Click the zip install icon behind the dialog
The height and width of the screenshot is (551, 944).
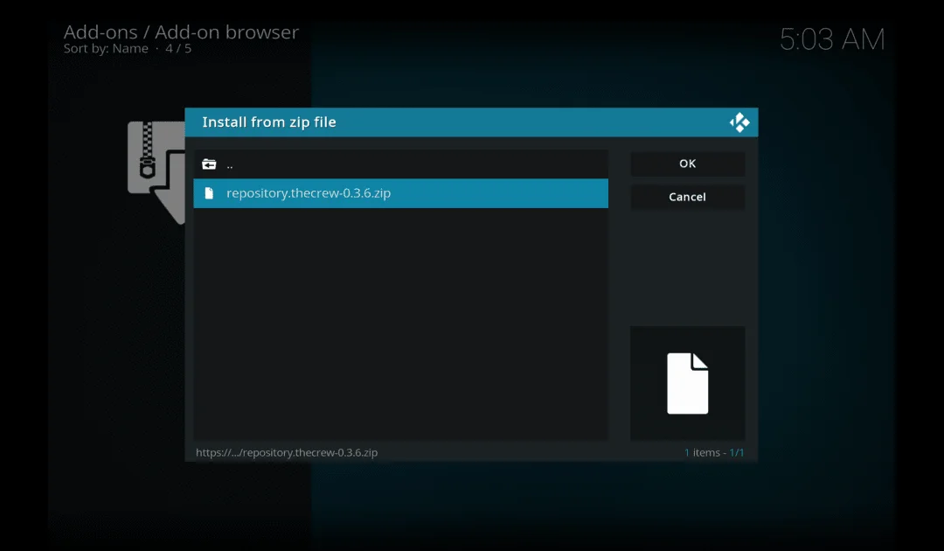coord(156,171)
